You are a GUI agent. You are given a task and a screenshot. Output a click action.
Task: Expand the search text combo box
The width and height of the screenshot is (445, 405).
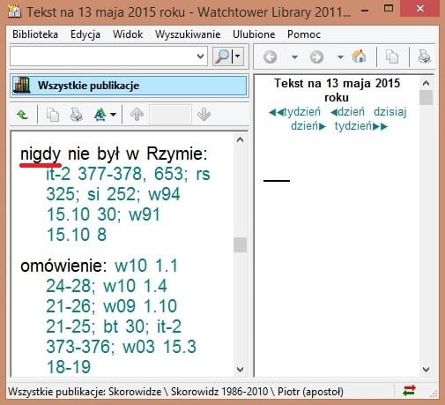tap(200, 56)
